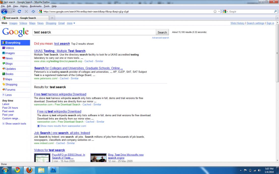The width and height of the screenshot is (279, 174).
Task: Open the Tools menu
Action: click(x=46, y=6)
